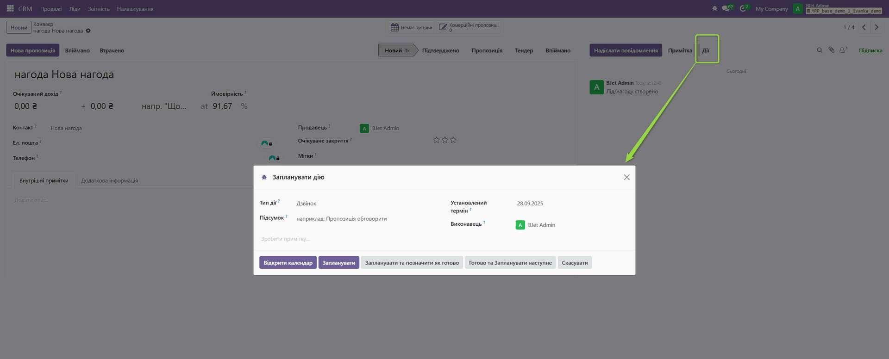The height and width of the screenshot is (359, 889).
Task: Open the debug bug icon in top navbar
Action: click(x=714, y=8)
